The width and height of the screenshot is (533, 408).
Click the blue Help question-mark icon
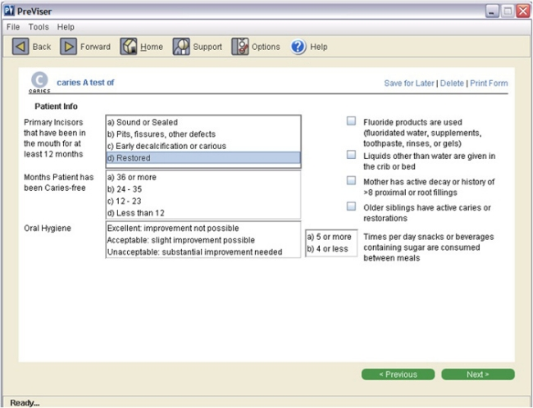pos(298,47)
